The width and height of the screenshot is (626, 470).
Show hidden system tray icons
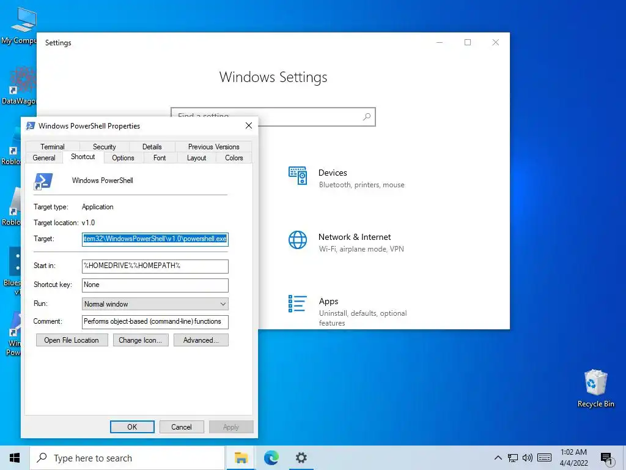click(498, 458)
